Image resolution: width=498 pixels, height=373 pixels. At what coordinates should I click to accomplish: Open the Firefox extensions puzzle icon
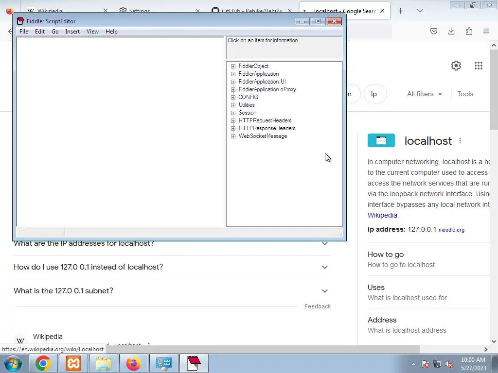click(469, 31)
